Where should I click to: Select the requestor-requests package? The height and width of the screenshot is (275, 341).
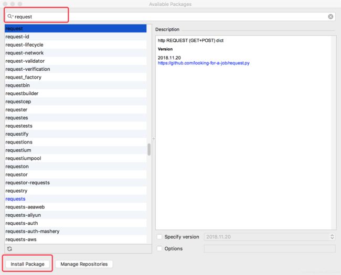point(76,182)
